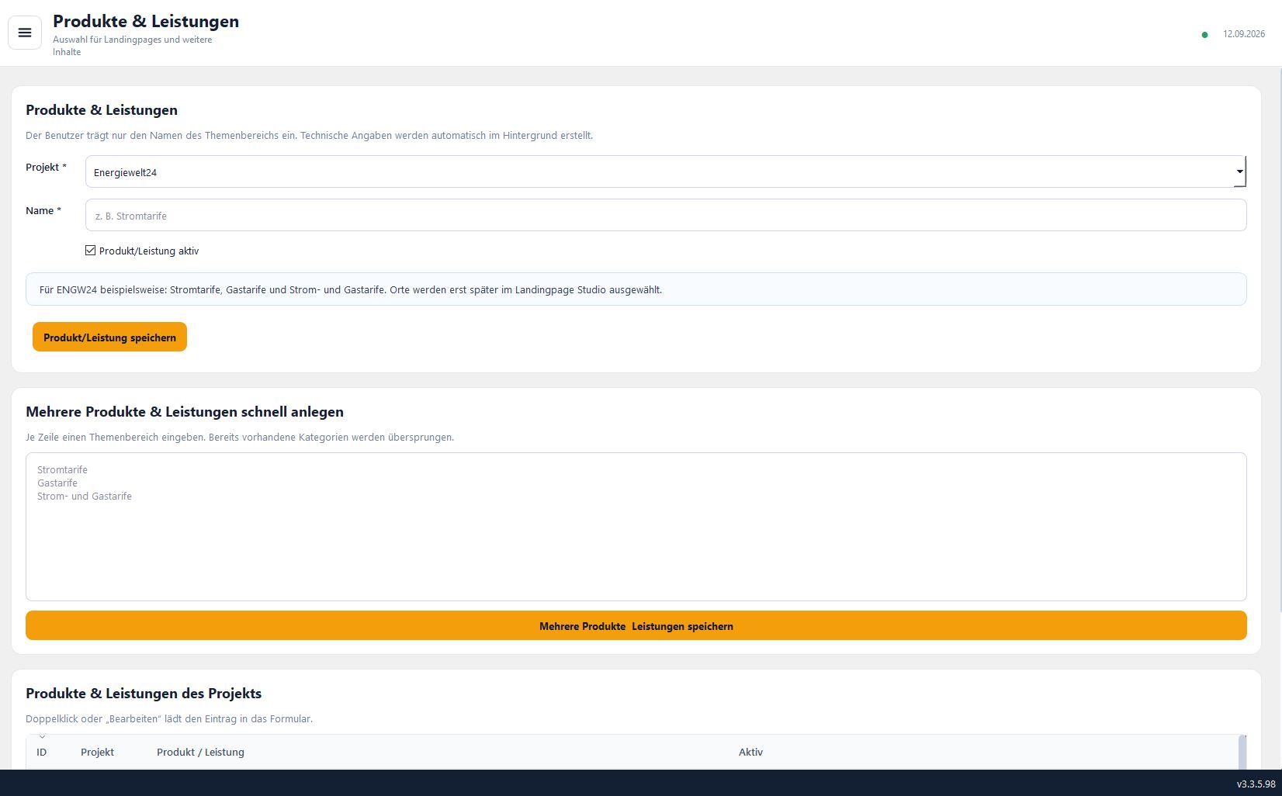
Task: Click the Für ENGW24 beispielsweise hint box
Action: (x=636, y=289)
